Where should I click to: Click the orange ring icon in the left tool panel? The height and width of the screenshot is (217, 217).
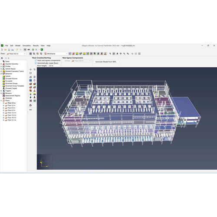pos(30,105)
